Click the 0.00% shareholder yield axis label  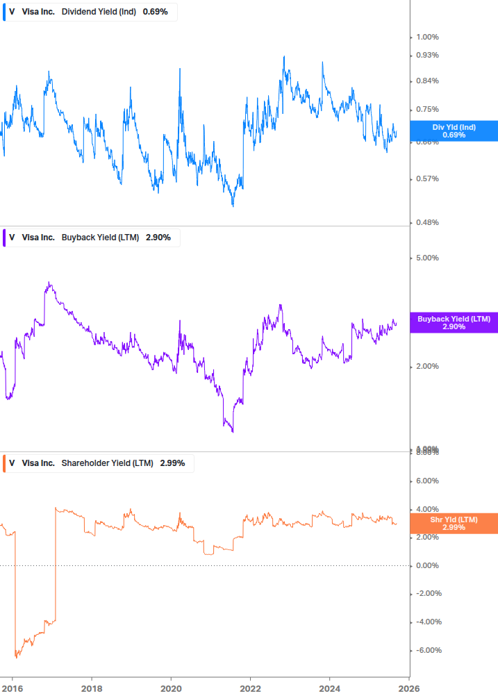[428, 566]
